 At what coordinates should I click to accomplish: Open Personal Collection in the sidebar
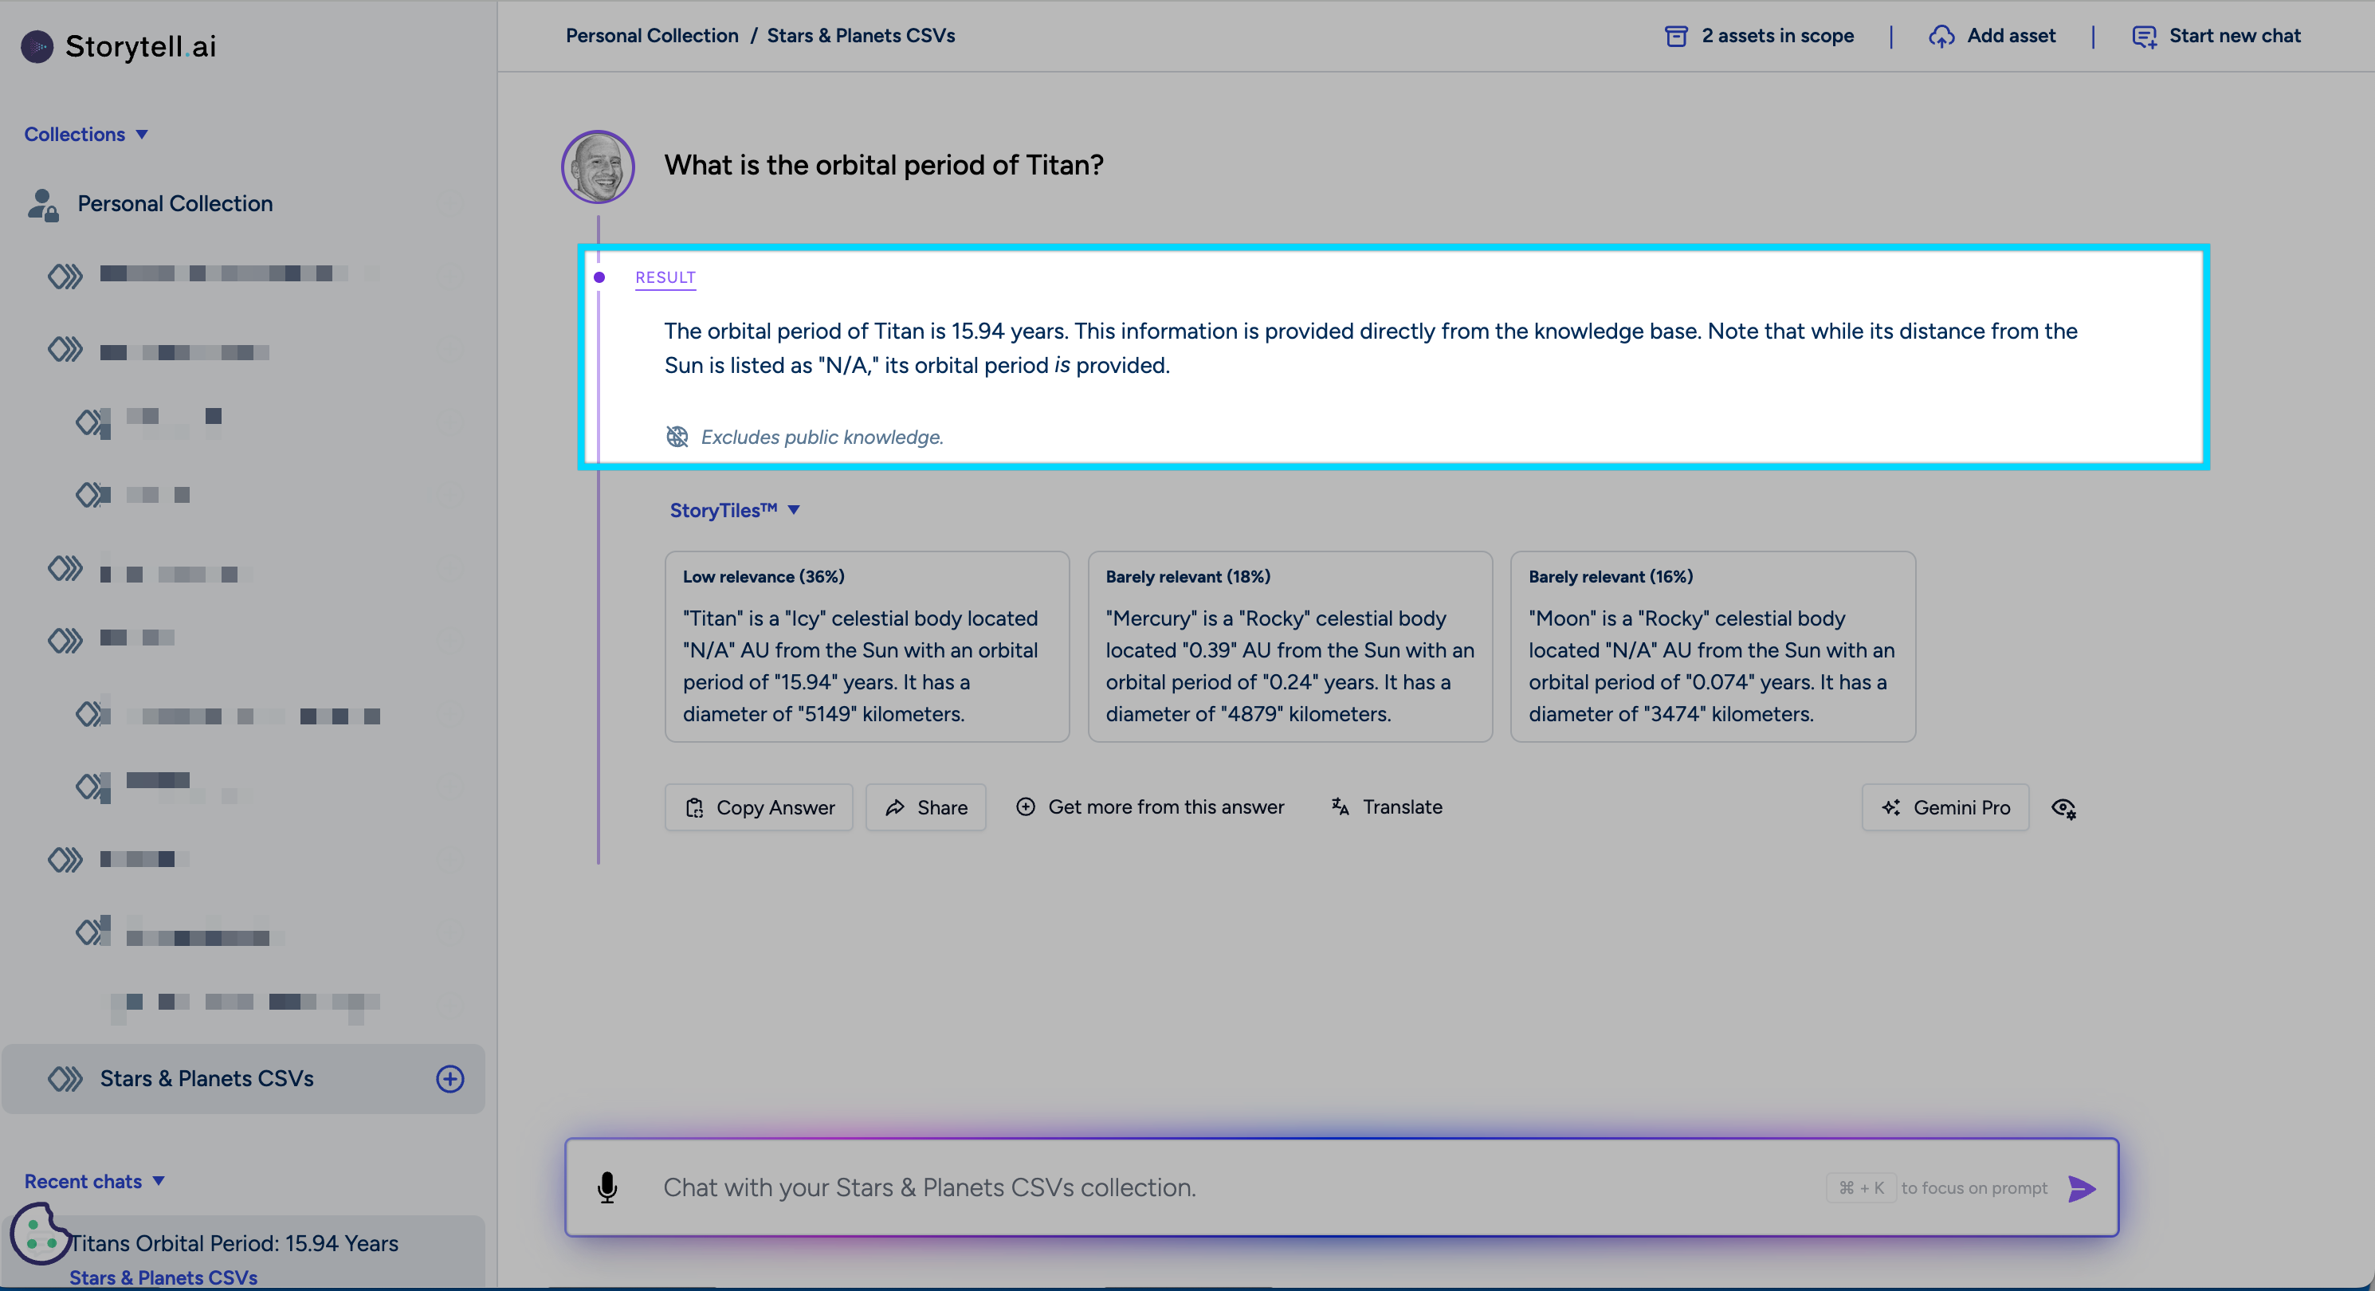175,204
